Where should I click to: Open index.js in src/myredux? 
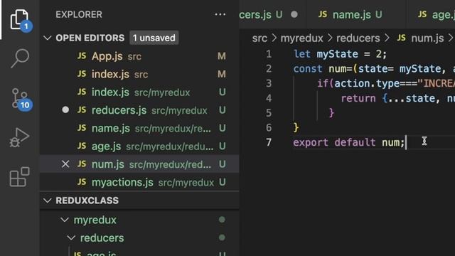pyautogui.click(x=139, y=92)
